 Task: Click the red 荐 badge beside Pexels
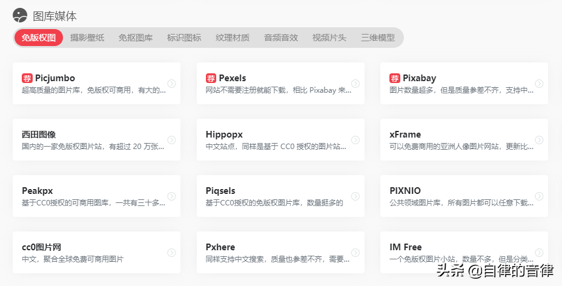tap(211, 78)
